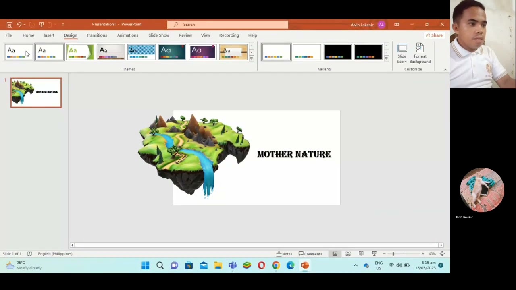The image size is (516, 290).
Task: Open the Animations tab
Action: coord(127,35)
